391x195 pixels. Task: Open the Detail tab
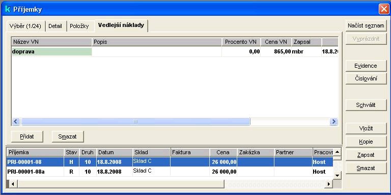(x=55, y=26)
